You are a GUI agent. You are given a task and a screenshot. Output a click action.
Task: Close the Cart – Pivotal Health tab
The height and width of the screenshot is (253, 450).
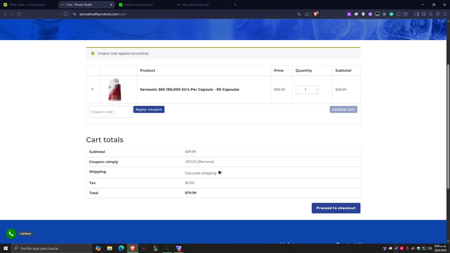pyautogui.click(x=111, y=5)
